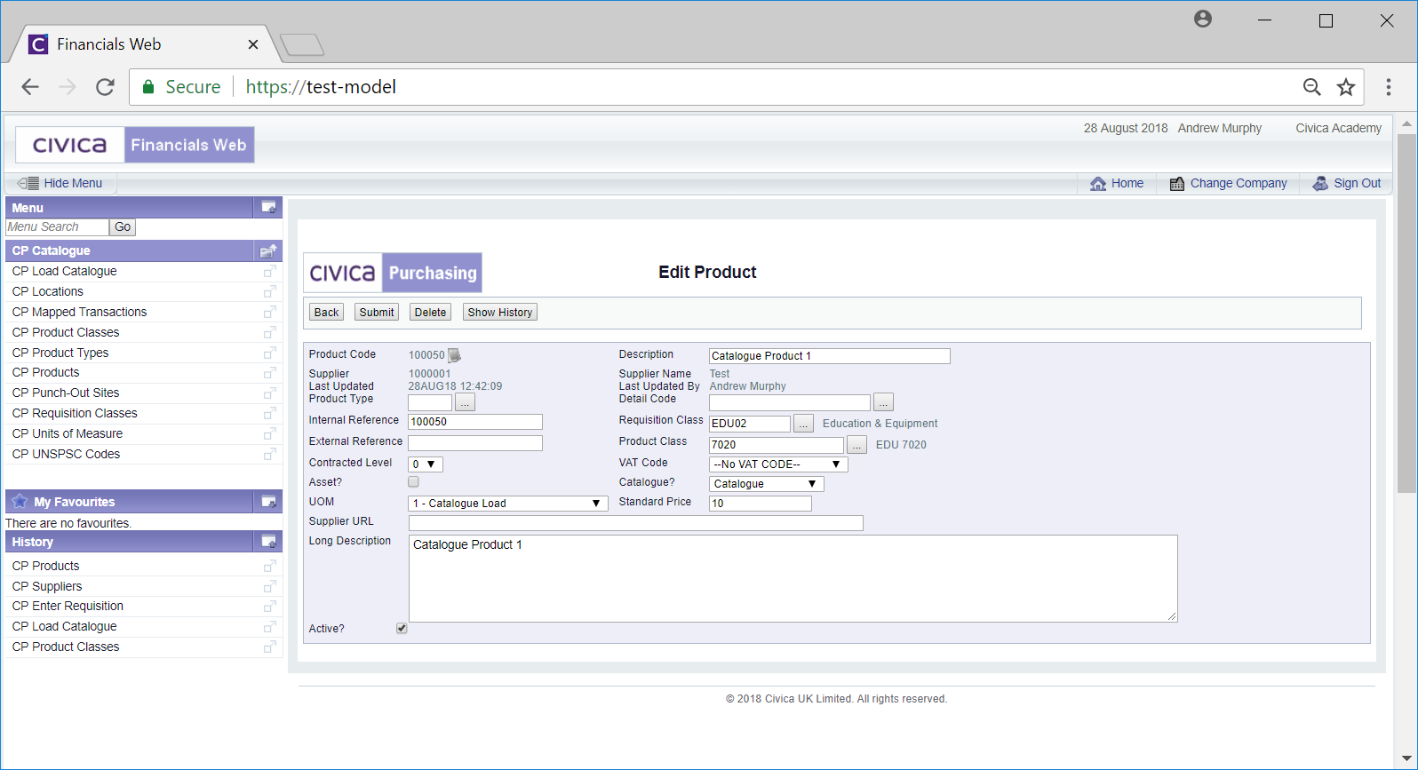Select CP Units of Measure menu item
Viewport: 1418px width, 770px height.
coord(68,433)
